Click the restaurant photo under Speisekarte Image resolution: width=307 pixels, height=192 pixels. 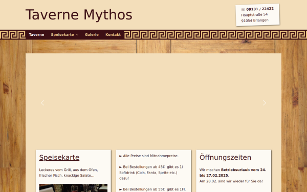pyautogui.click(x=73, y=188)
